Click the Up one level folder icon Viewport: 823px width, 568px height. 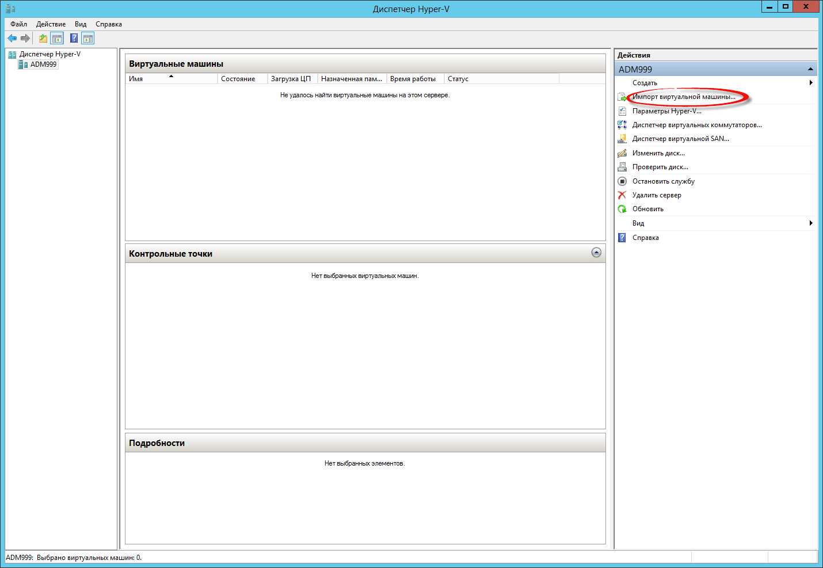click(43, 39)
